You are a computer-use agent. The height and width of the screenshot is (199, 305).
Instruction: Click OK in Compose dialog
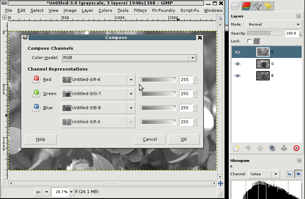pyautogui.click(x=184, y=139)
